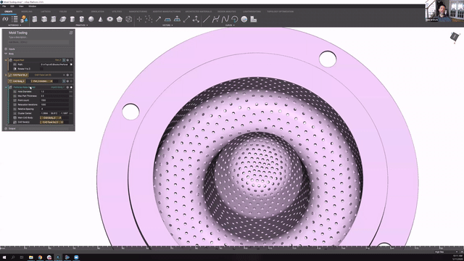Click the wireframe Bounding Box icon

pyautogui.click(x=129, y=20)
